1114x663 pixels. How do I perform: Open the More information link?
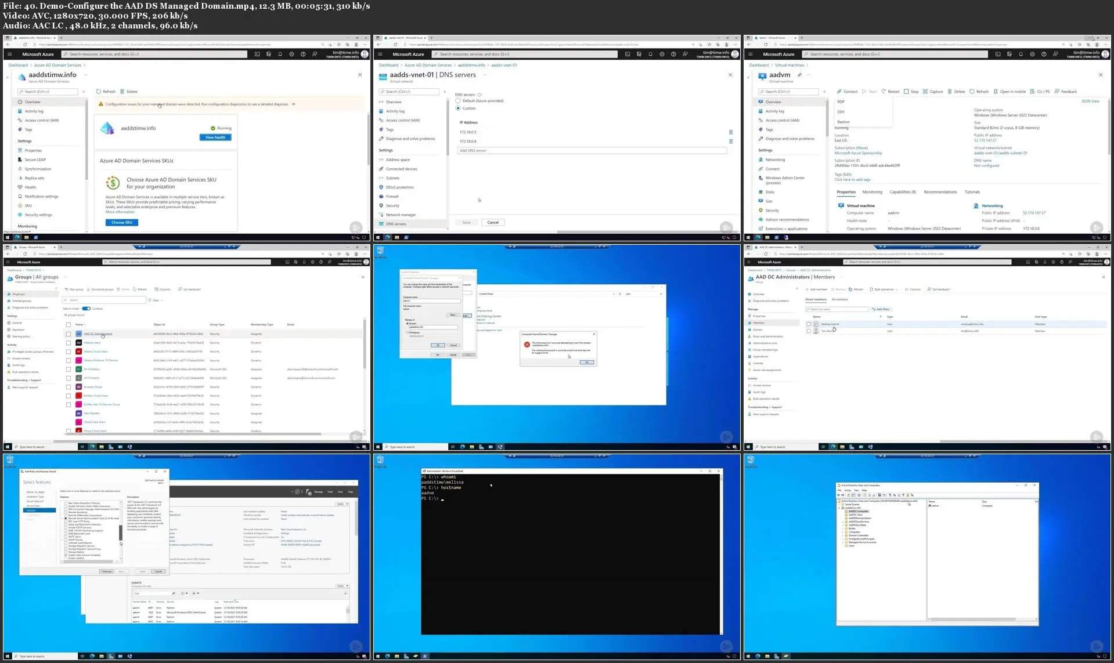click(x=120, y=212)
